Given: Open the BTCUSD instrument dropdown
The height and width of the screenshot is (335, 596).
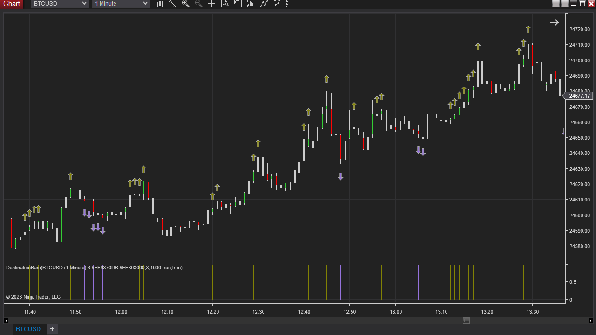Looking at the screenshot, I should pyautogui.click(x=60, y=4).
